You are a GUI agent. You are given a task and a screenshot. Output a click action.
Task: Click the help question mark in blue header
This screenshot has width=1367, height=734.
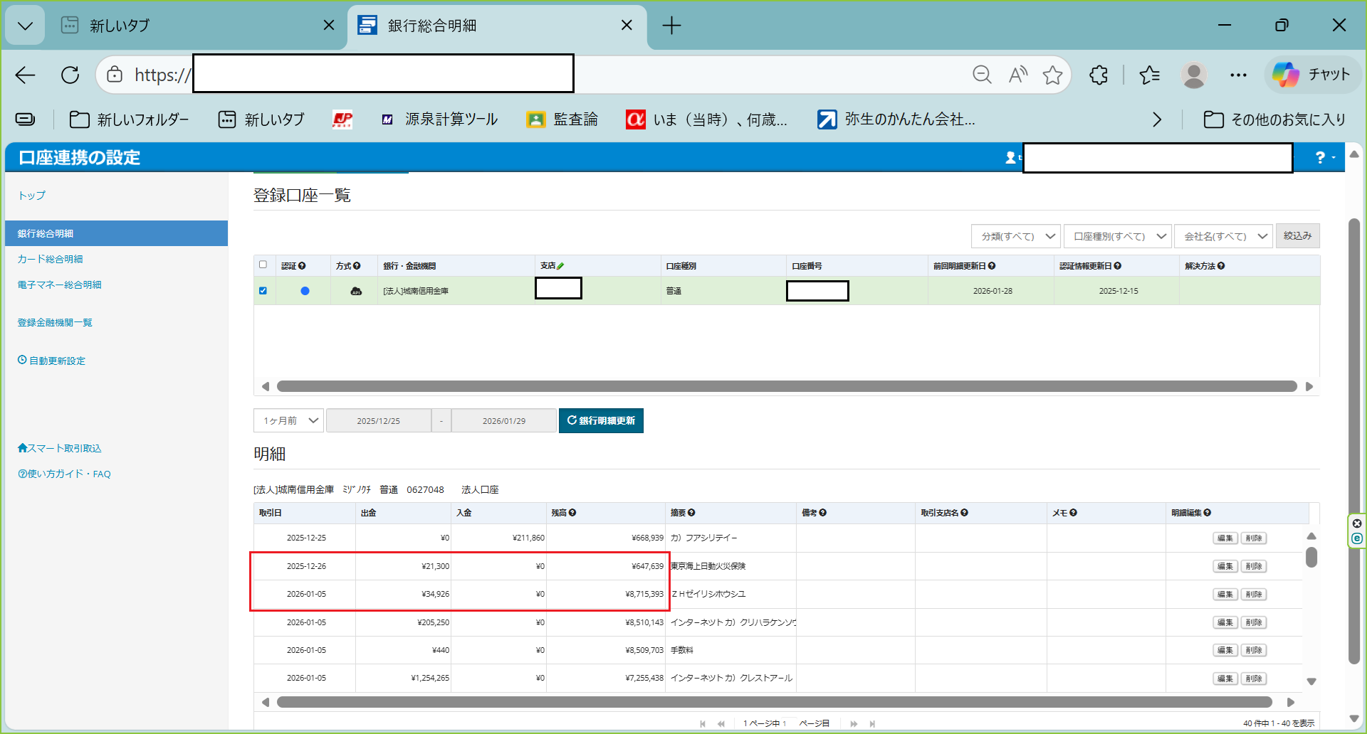click(x=1320, y=157)
